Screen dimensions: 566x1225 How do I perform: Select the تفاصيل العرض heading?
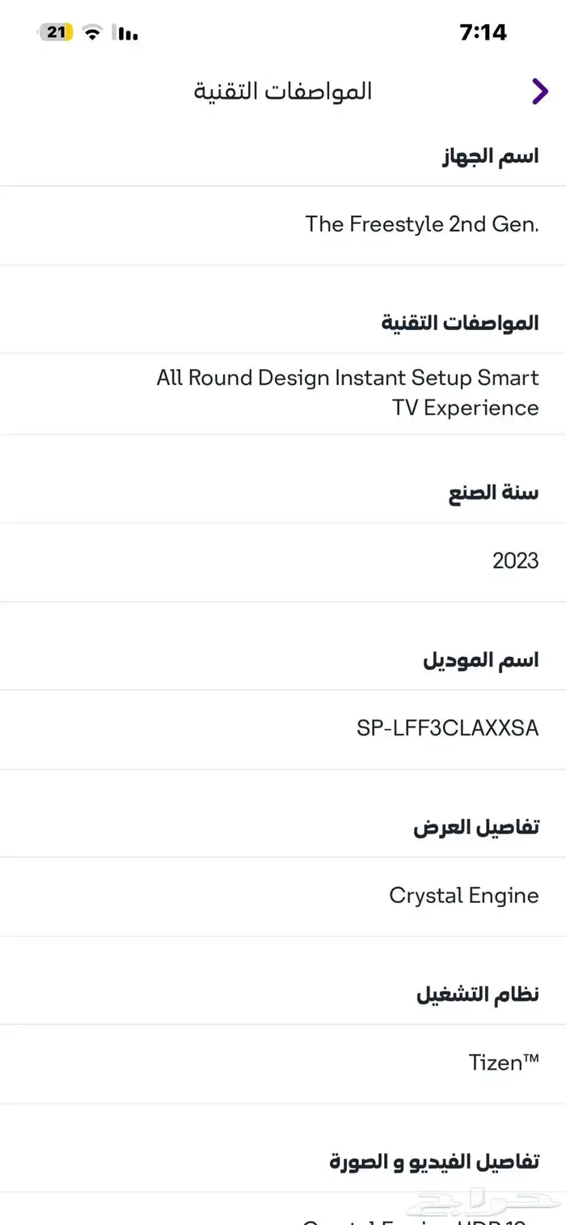click(475, 828)
